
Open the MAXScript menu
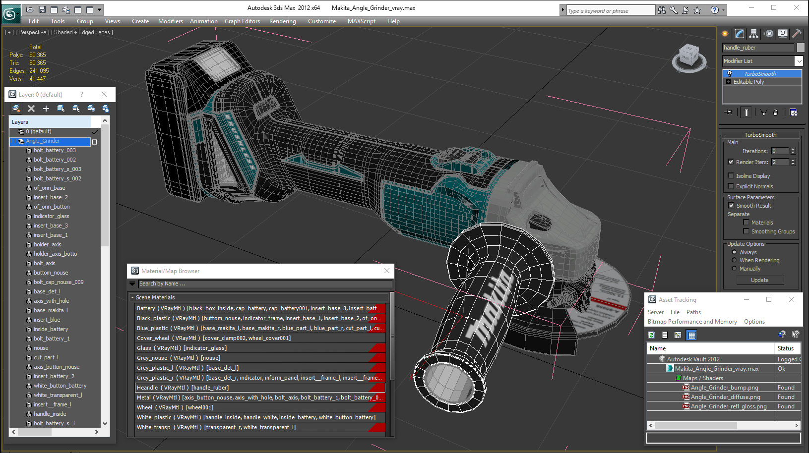click(362, 21)
